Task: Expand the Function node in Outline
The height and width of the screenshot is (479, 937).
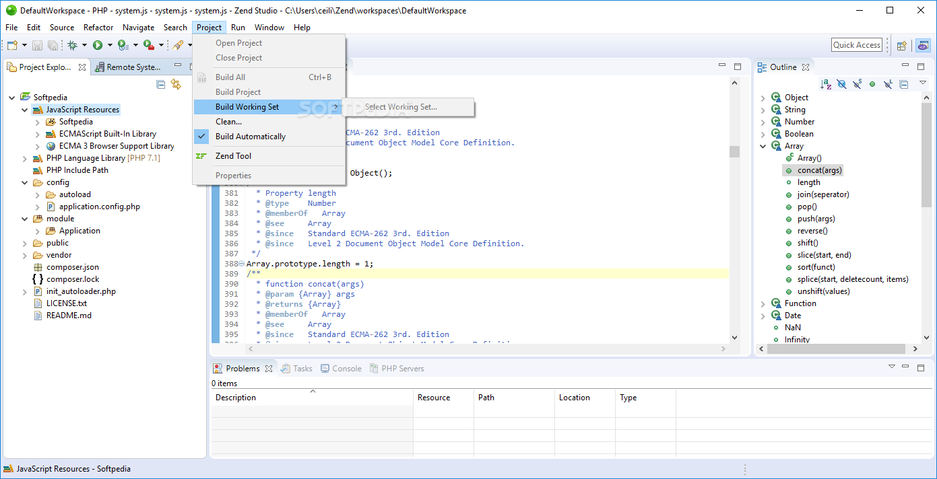Action: point(763,303)
